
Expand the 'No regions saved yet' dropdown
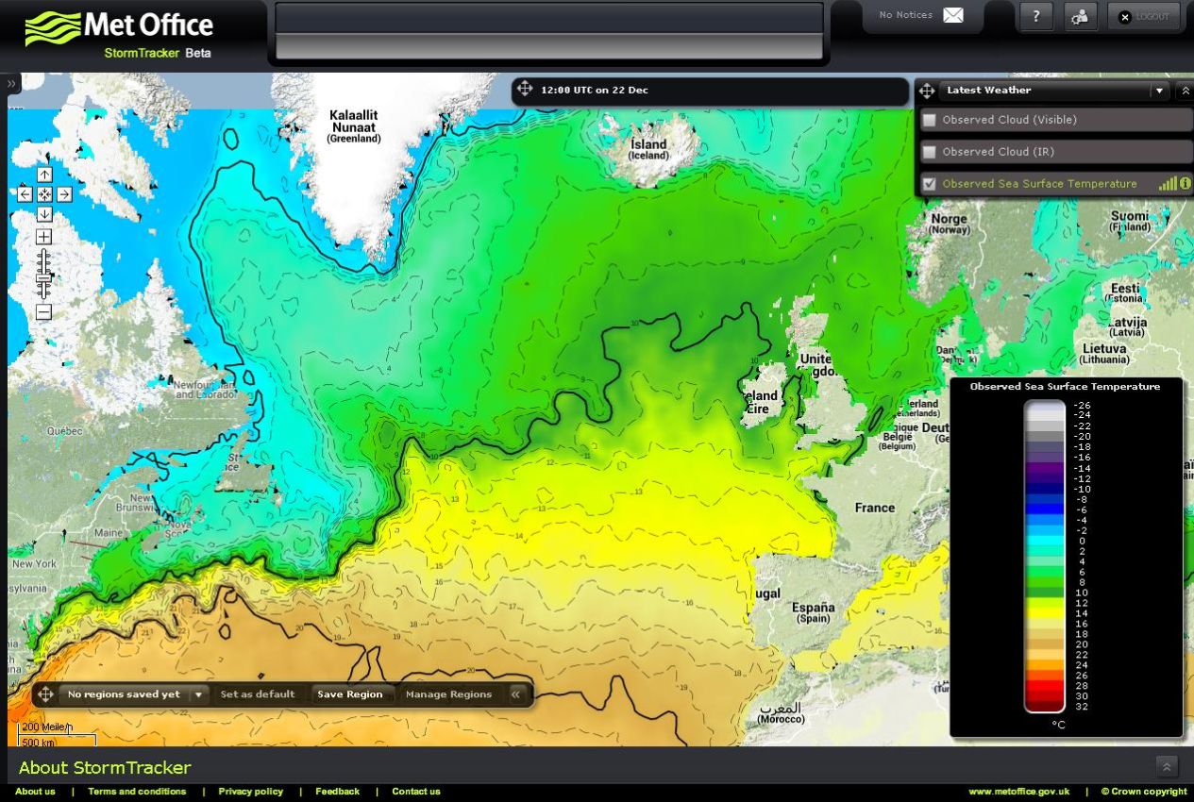pyautogui.click(x=198, y=694)
